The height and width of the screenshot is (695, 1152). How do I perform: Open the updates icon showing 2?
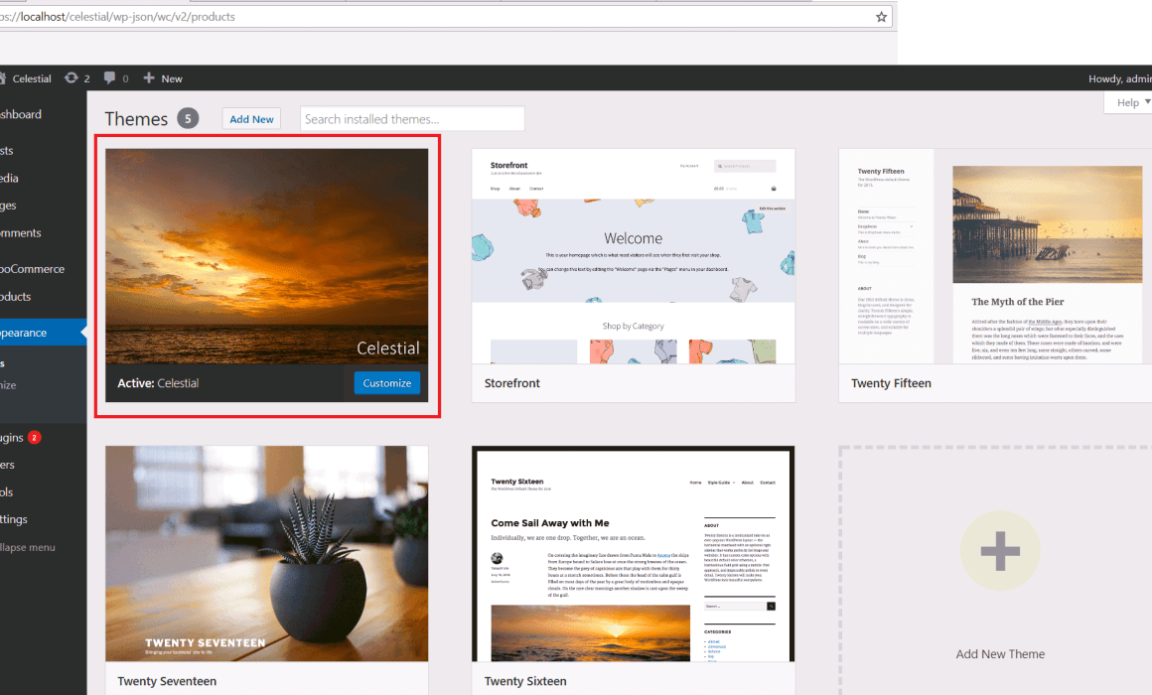click(x=77, y=77)
